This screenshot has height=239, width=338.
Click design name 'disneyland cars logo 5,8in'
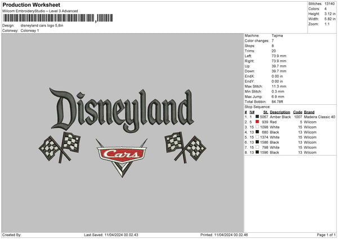pyautogui.click(x=42, y=25)
